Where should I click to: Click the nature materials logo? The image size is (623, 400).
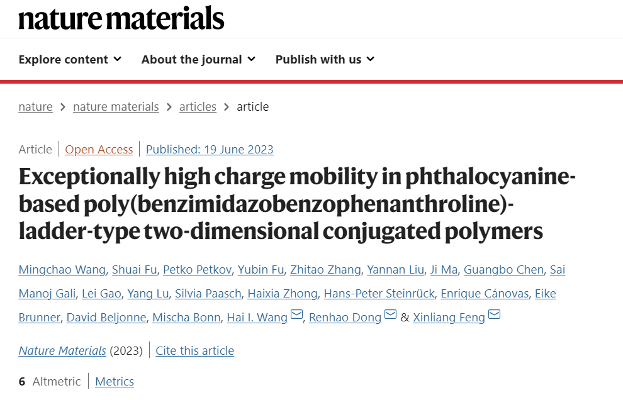pos(121,18)
